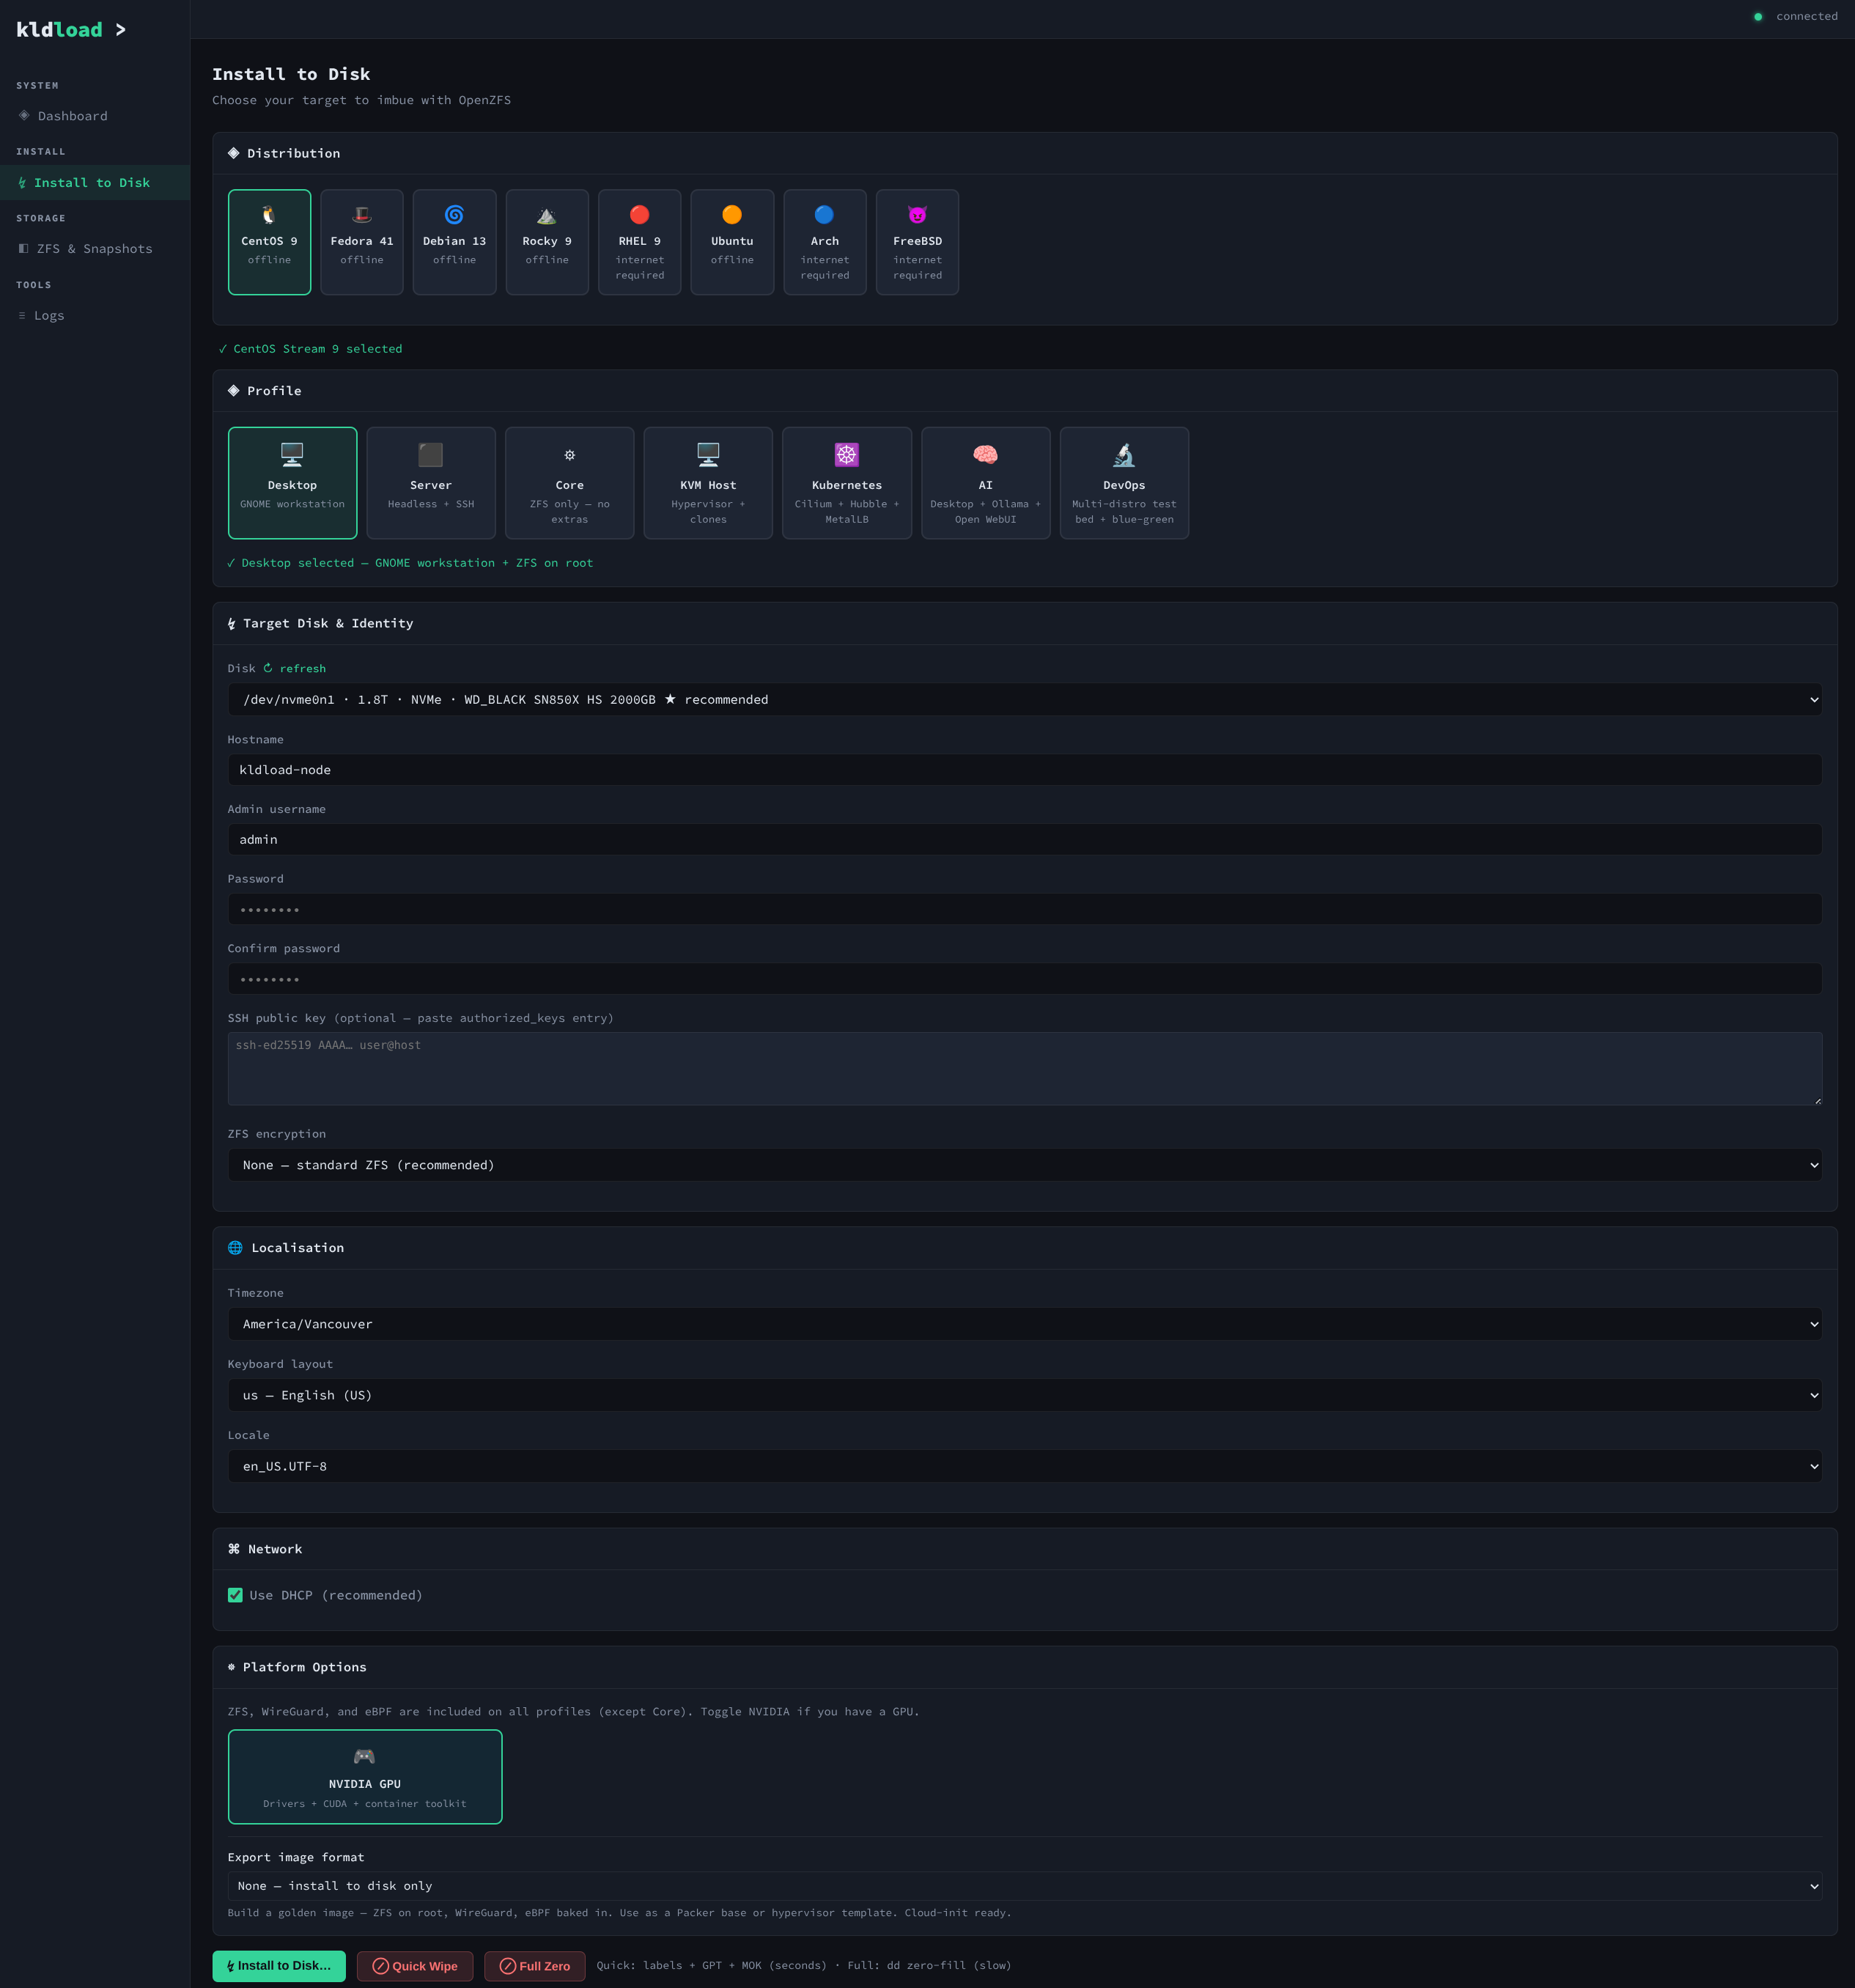Go to Install to Disk page

pyautogui.click(x=95, y=182)
